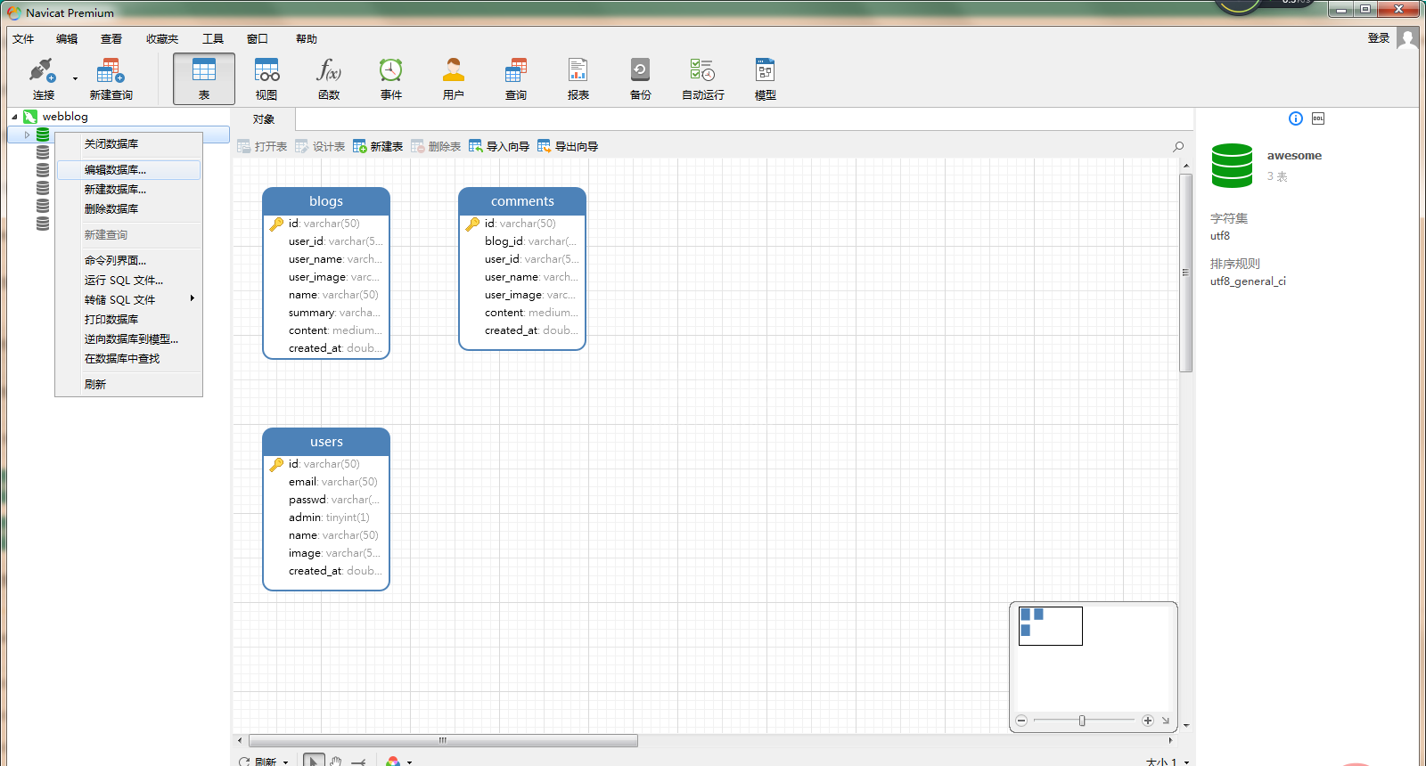Open the 文件 menu
Viewport: 1426px width, 766px height.
click(23, 39)
